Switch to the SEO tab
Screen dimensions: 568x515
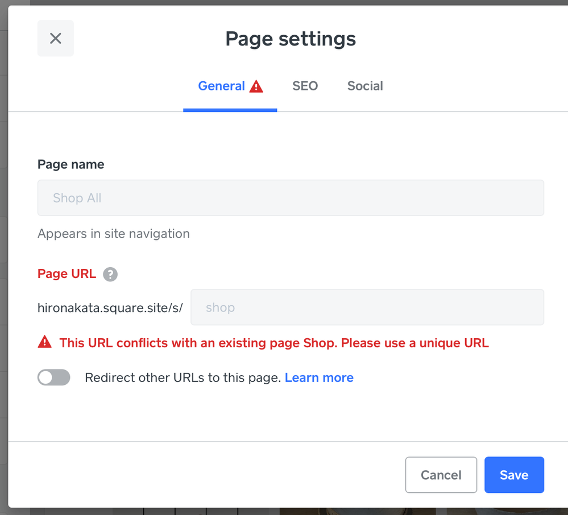[305, 86]
